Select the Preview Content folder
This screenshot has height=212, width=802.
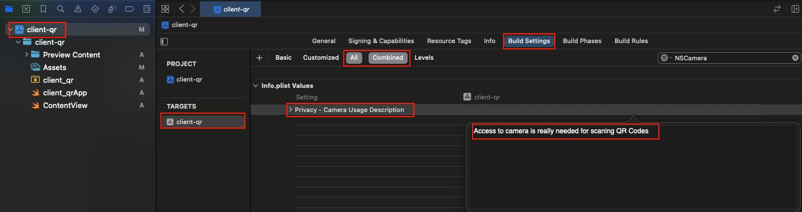[x=66, y=55]
